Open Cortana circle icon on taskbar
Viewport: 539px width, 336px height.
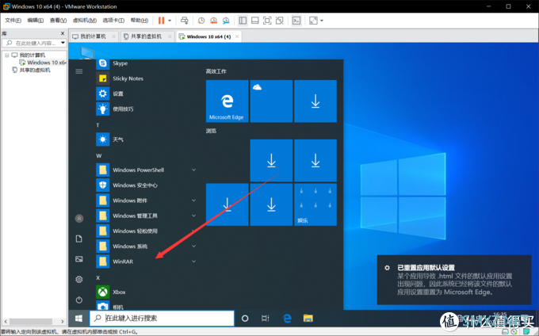[245, 319]
